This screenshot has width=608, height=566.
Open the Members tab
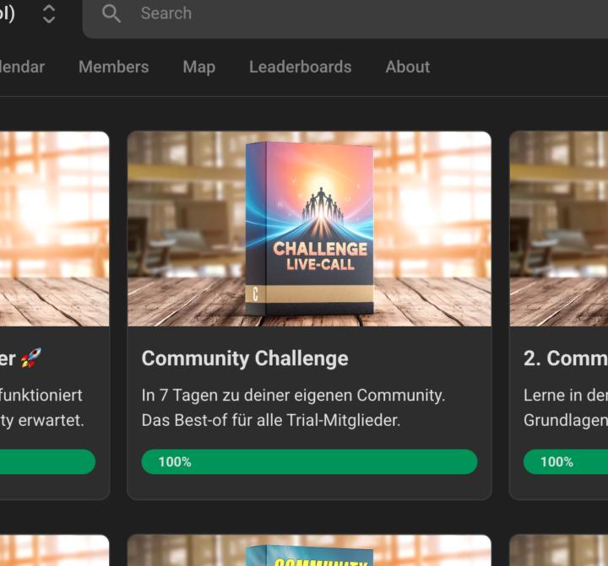114,67
